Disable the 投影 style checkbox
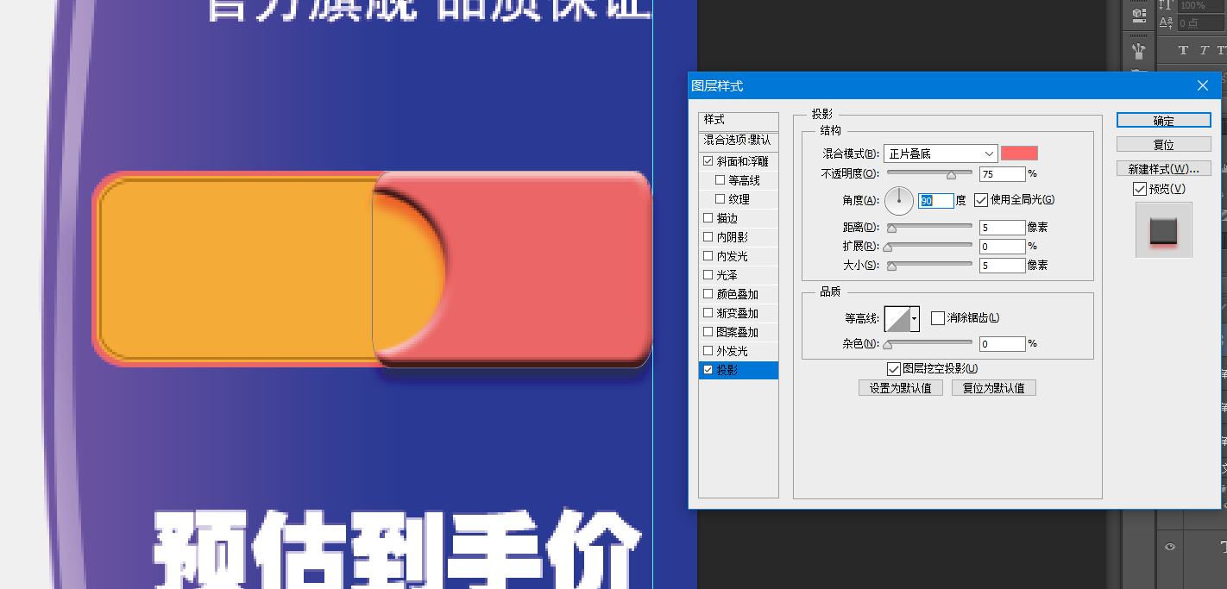Image resolution: width=1227 pixels, height=589 pixels. [x=708, y=370]
